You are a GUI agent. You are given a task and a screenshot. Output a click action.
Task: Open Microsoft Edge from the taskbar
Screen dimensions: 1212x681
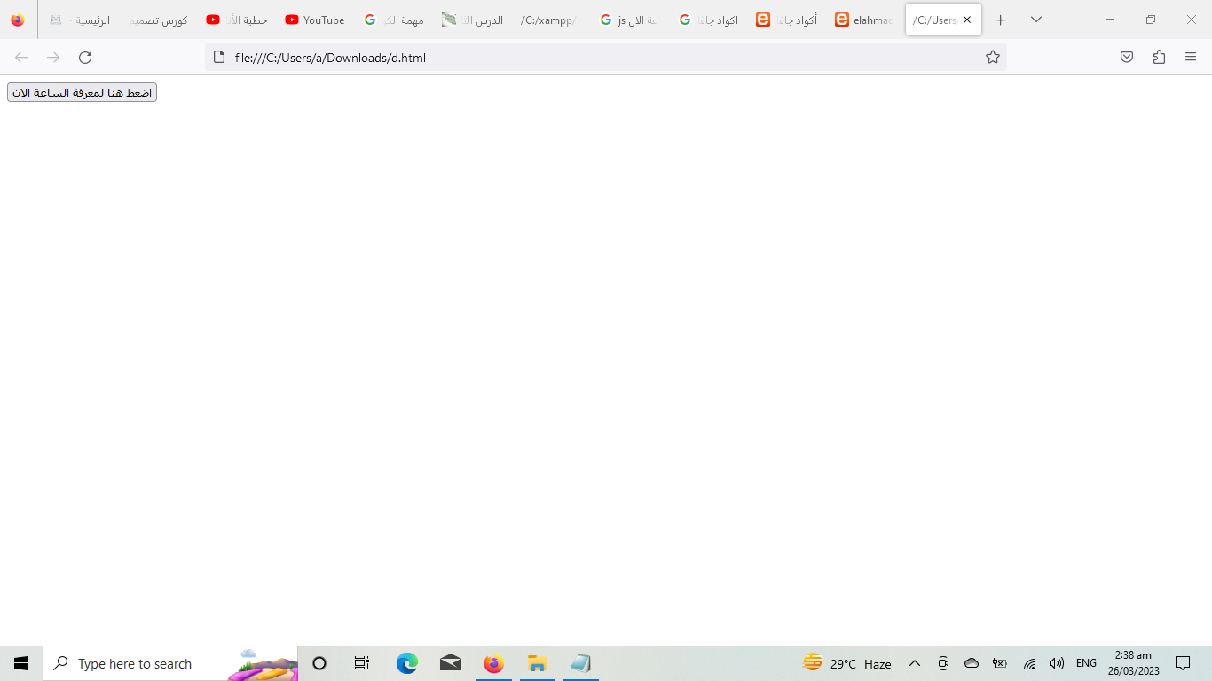[407, 663]
